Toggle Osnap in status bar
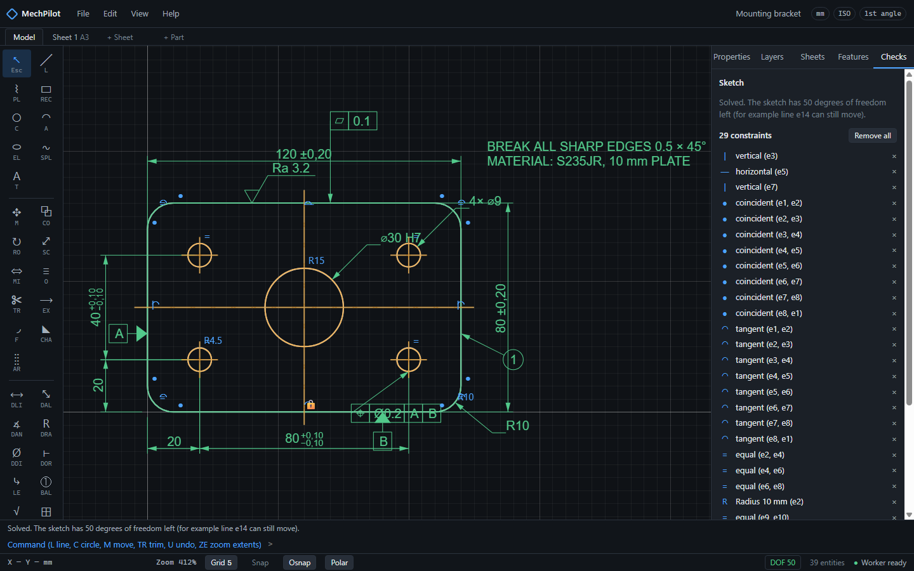This screenshot has height=571, width=914. pyautogui.click(x=300, y=563)
